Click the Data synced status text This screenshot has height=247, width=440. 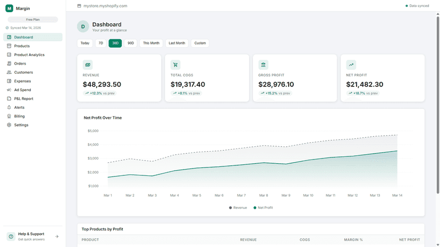click(x=419, y=6)
